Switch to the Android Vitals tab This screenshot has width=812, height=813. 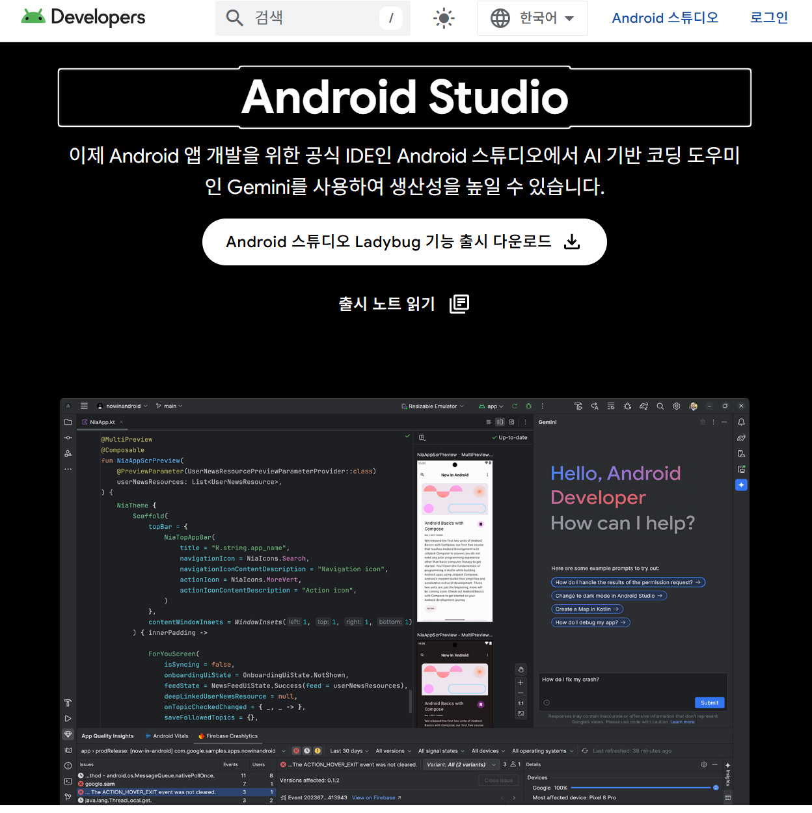(167, 736)
